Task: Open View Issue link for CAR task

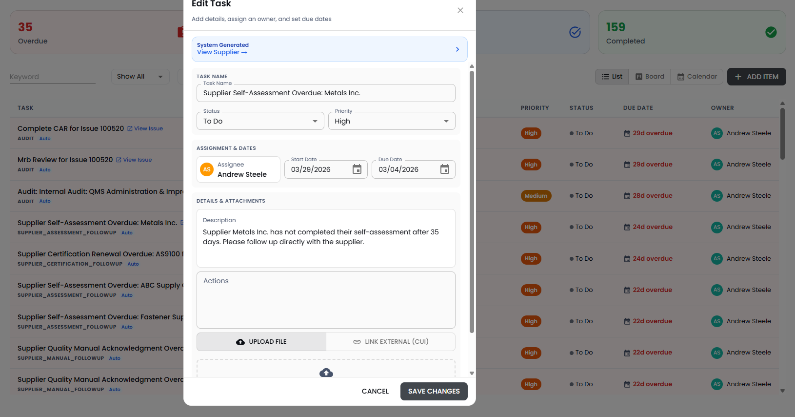Action: point(145,128)
